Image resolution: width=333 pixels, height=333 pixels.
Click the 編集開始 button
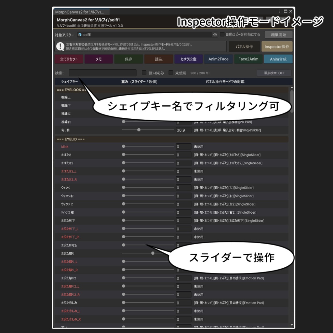[x=278, y=34]
